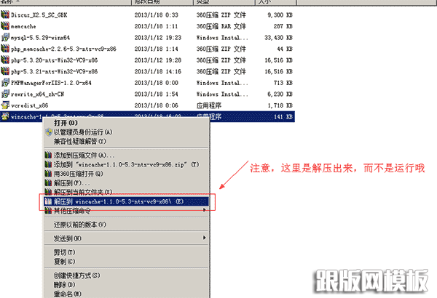The image size is (437, 298).
Task: Click the 360压缩 RAR 文件 type cell
Action: pyautogui.click(x=221, y=26)
